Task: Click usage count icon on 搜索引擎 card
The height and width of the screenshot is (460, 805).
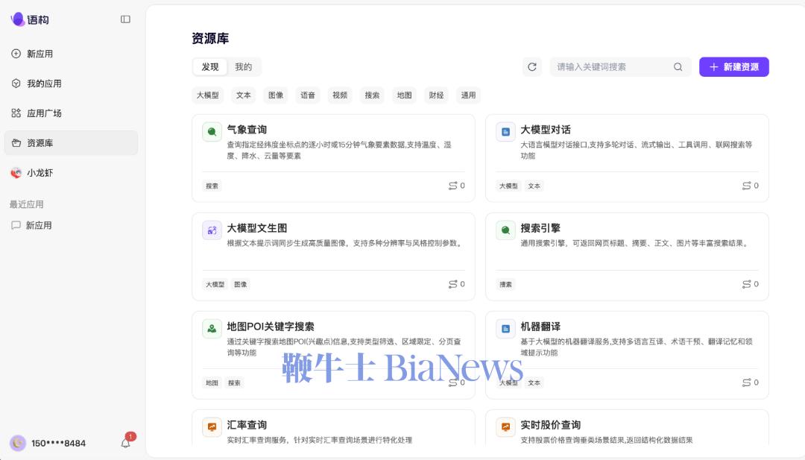Action: click(746, 284)
